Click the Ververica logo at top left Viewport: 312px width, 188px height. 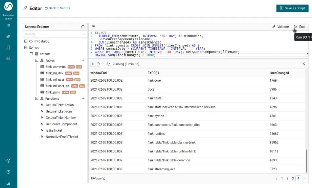(x=8, y=7)
